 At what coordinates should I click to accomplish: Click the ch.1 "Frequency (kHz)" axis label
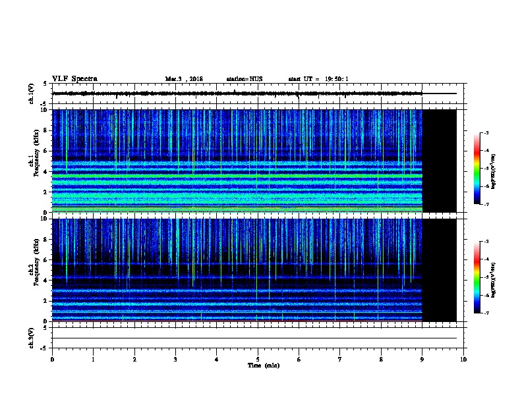pyautogui.click(x=36, y=153)
